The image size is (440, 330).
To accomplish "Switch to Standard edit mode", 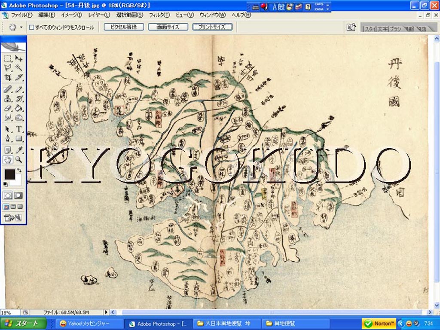I will point(8,196).
